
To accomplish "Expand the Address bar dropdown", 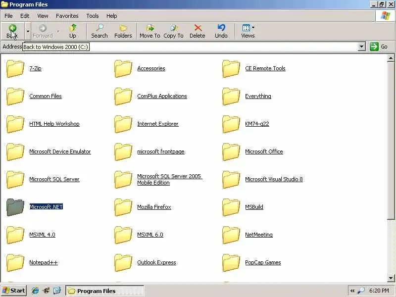I will click(x=362, y=47).
